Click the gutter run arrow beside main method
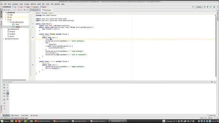 [x=33, y=27]
